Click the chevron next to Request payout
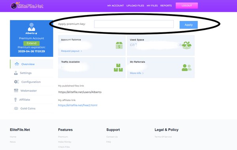 click(x=81, y=51)
